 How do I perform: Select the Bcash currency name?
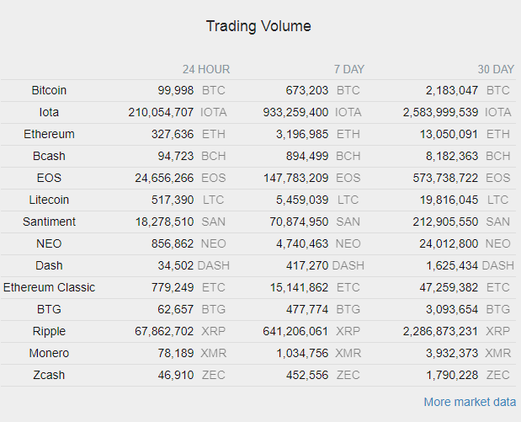(49, 157)
